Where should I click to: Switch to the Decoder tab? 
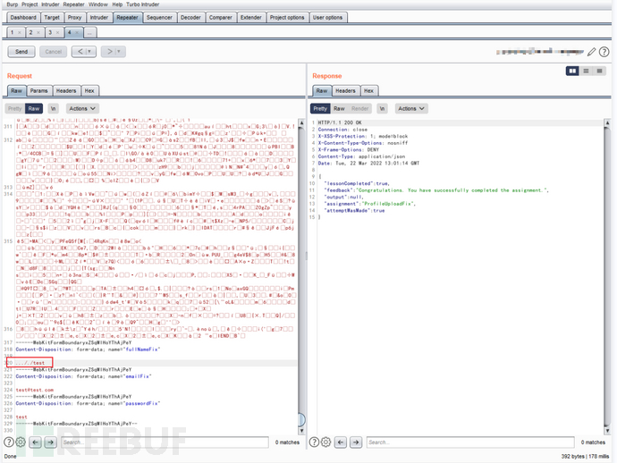(x=190, y=17)
